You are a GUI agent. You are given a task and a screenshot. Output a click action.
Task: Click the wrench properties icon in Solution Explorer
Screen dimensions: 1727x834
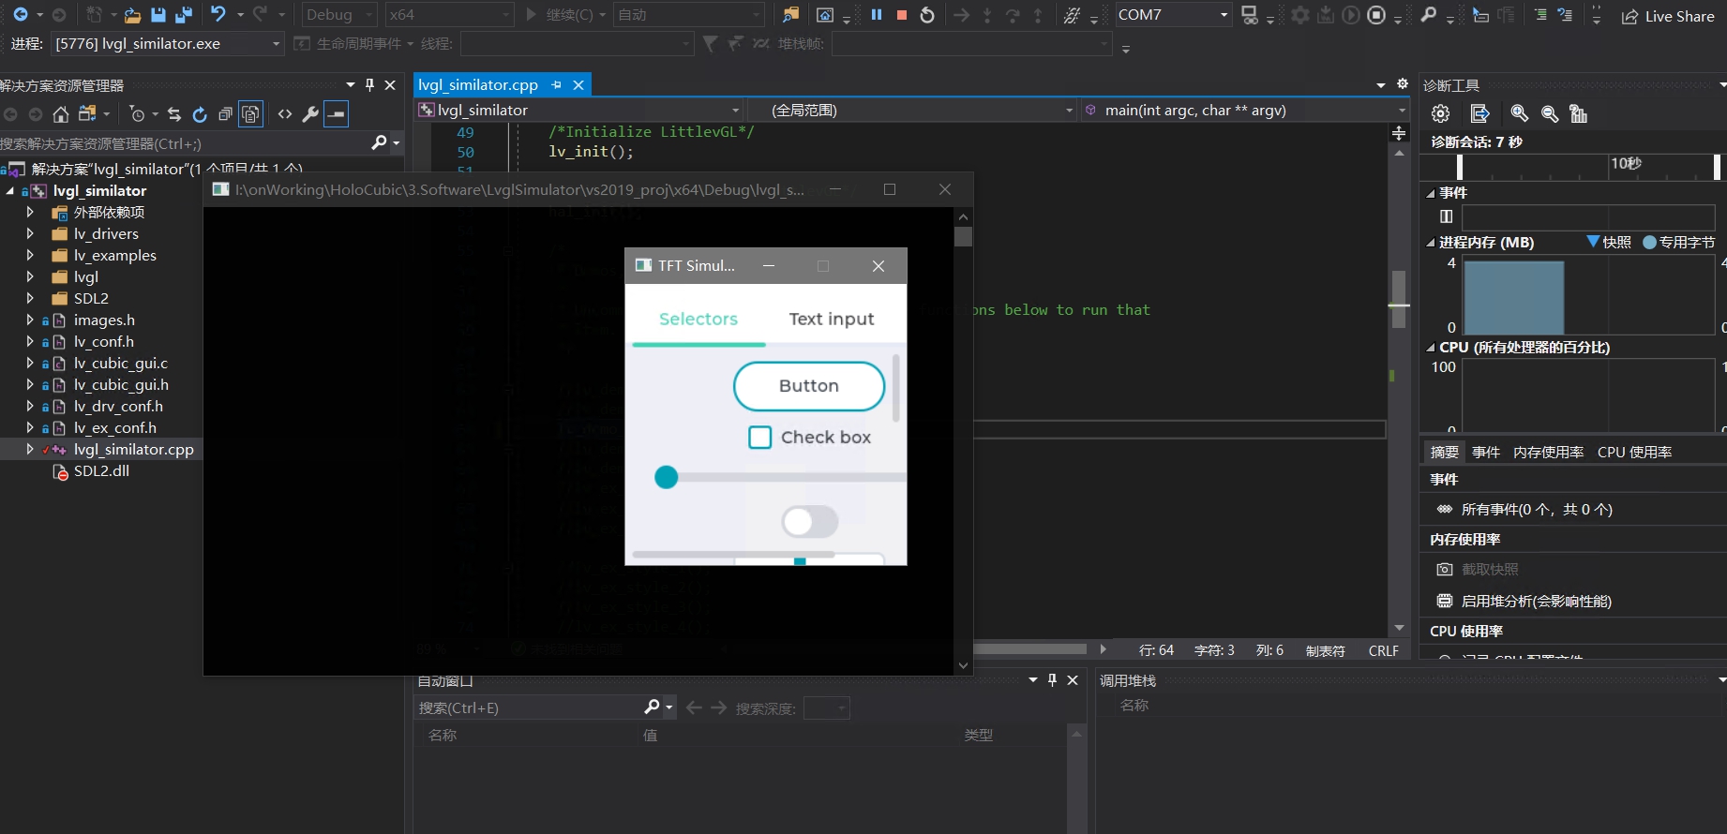click(x=310, y=114)
